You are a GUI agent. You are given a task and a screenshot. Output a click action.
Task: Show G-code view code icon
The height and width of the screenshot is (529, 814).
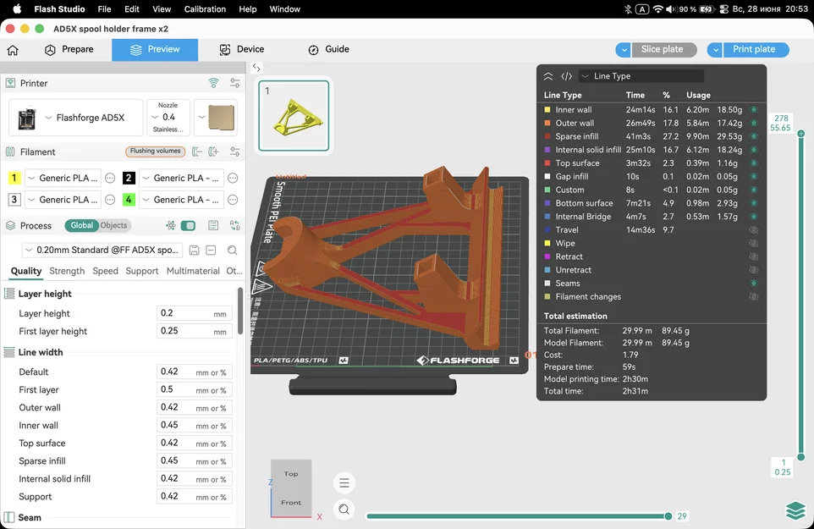[566, 76]
